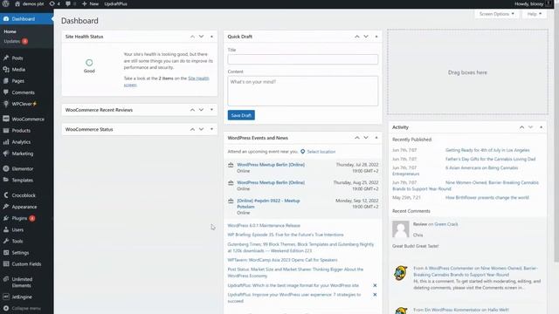This screenshot has width=559, height=314.
Task: Open Analytics chart icon in sidebar
Action: point(6,141)
